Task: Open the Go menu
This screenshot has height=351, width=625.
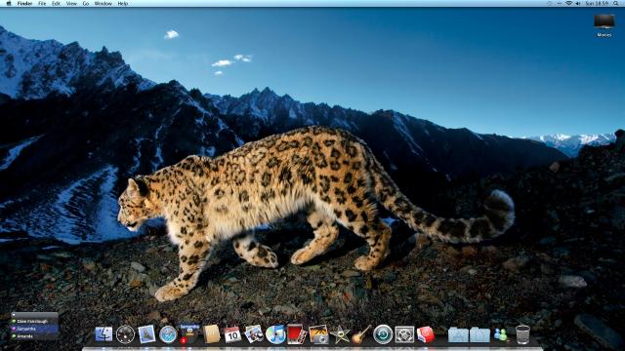Action: point(86,3)
